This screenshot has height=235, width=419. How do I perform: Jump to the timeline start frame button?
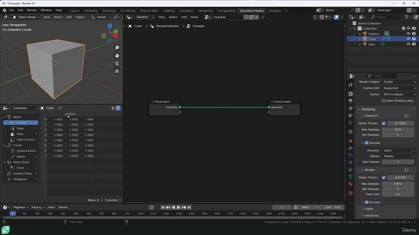click(x=163, y=208)
